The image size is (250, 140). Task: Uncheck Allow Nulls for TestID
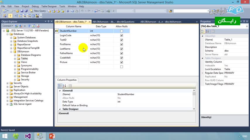pyautogui.click(x=121, y=40)
